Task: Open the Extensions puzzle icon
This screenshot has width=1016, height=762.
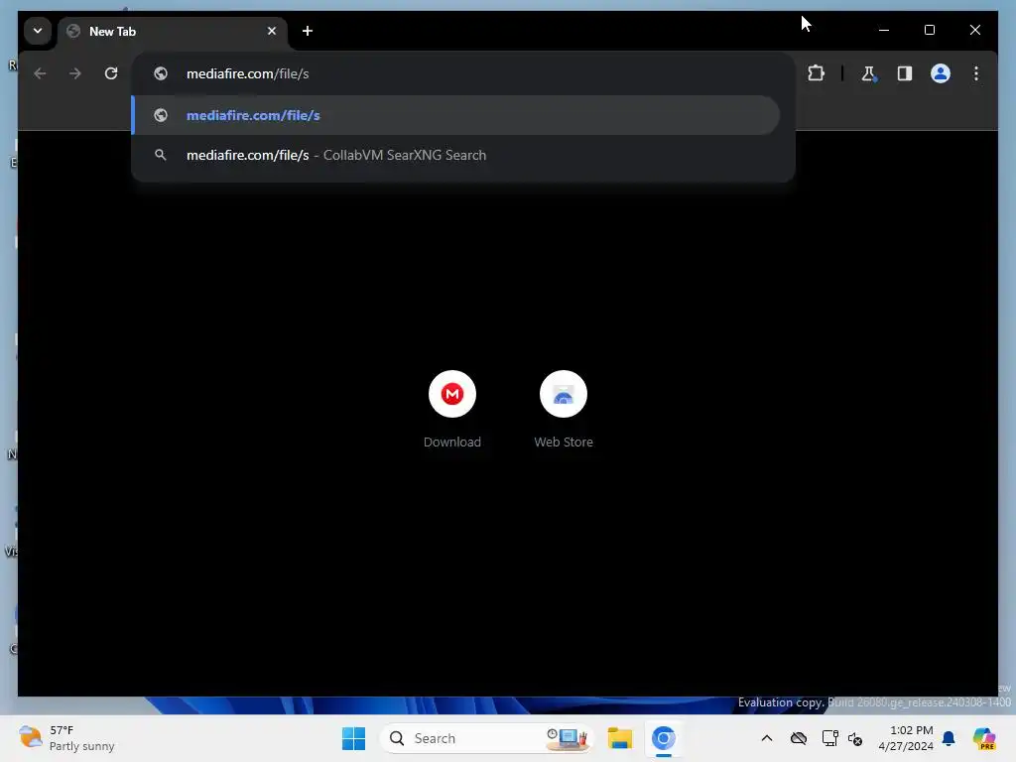Action: [x=816, y=73]
